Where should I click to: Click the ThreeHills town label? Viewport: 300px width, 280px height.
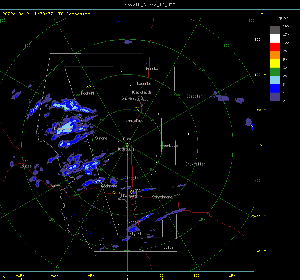click(168, 145)
